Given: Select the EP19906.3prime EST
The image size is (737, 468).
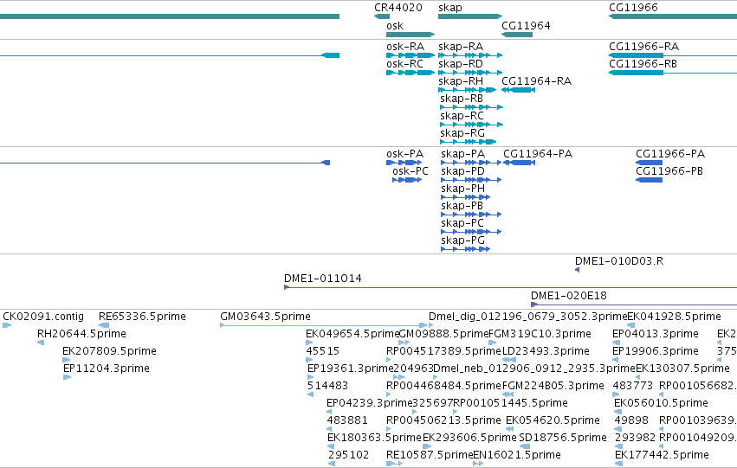Looking at the screenshot, I should [x=616, y=360].
